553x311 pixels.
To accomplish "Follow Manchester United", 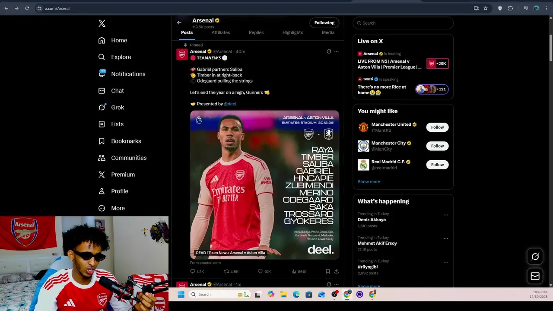I will pos(437,127).
